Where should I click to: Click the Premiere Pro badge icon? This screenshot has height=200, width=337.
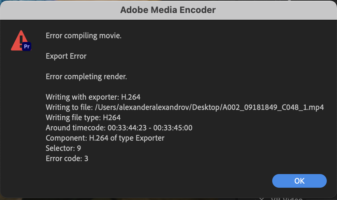[27, 46]
